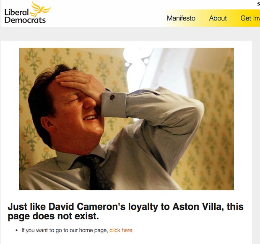Click the words "page does not exist"
Screen dimensions: 260x244
53,216
